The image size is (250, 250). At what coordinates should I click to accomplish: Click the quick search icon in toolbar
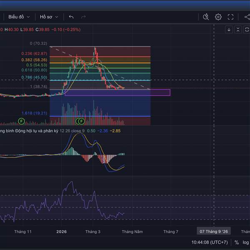pyautogui.click(x=206, y=17)
